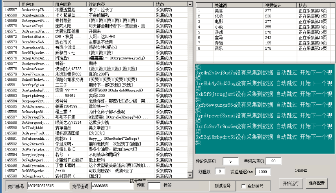
Task: Select row with nickname 鲍勃No.1
Action: (x=95, y=138)
